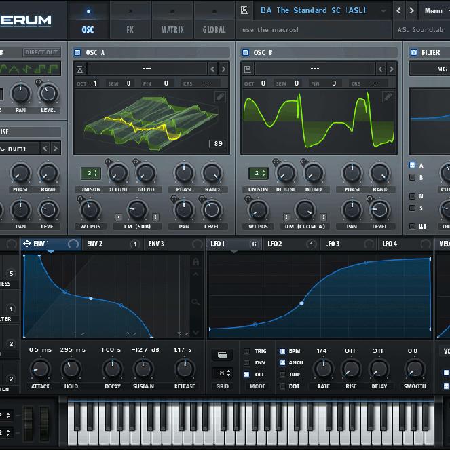This screenshot has height=450, width=450.
Task: Adjust LFO grid size stepper
Action: 223,373
